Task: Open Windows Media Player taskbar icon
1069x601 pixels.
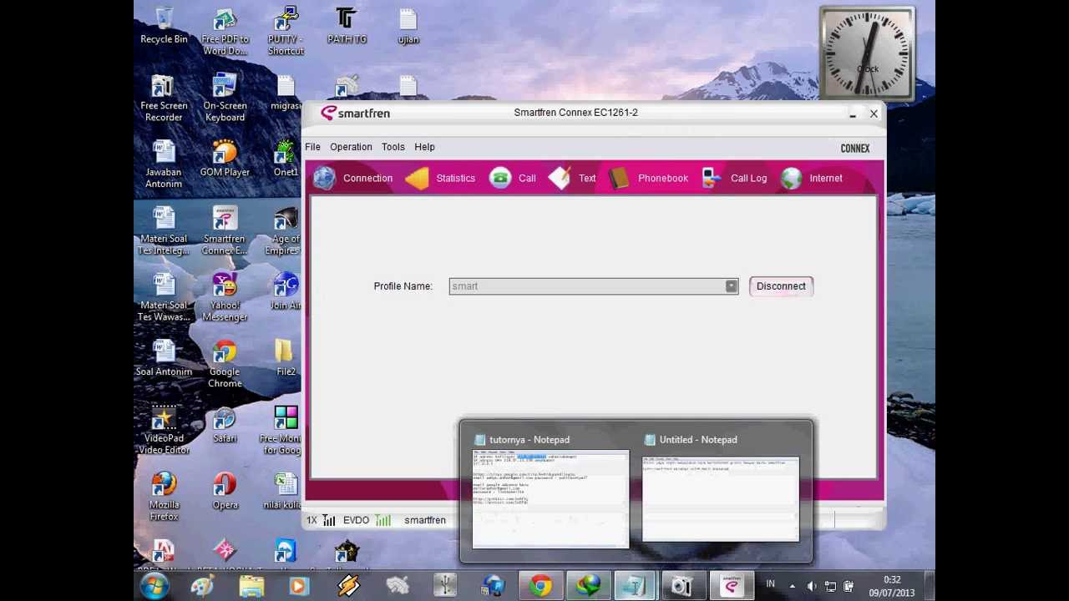Action: click(x=299, y=586)
